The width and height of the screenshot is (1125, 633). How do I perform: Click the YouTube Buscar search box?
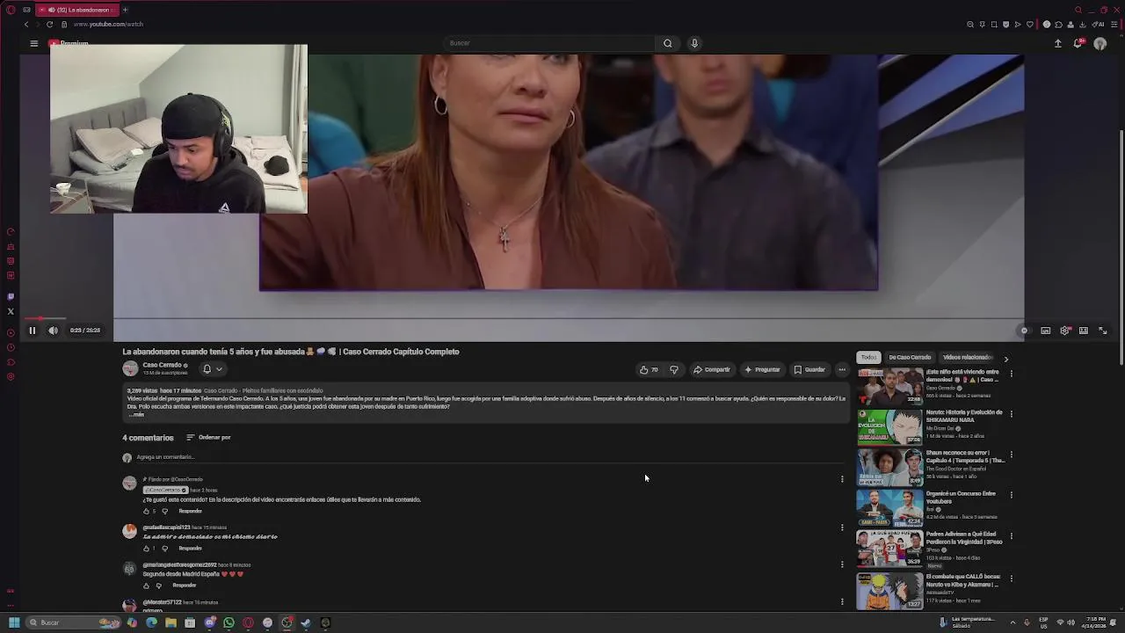549,43
